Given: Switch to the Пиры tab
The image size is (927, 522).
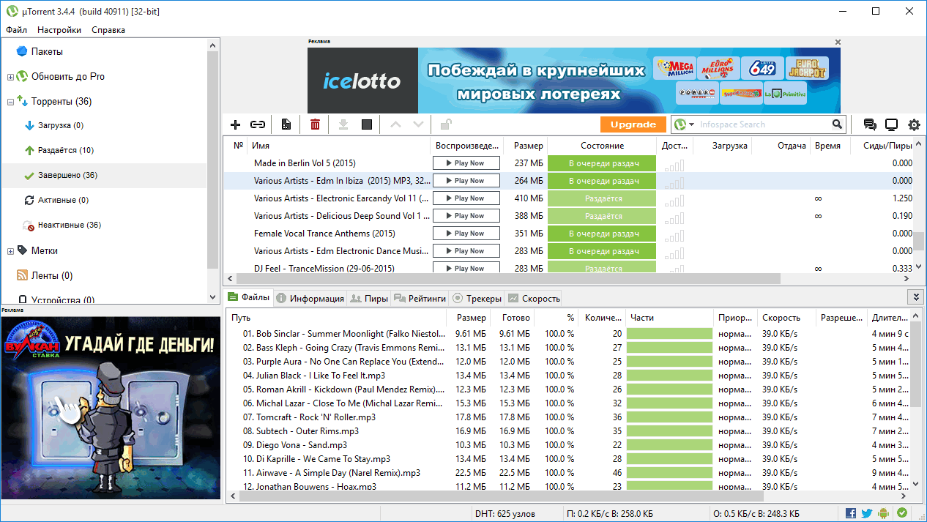Looking at the screenshot, I should (369, 298).
